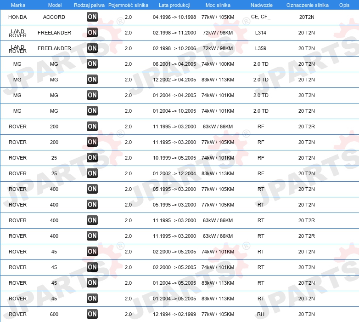Click the Marka column header

[x=18, y=5]
